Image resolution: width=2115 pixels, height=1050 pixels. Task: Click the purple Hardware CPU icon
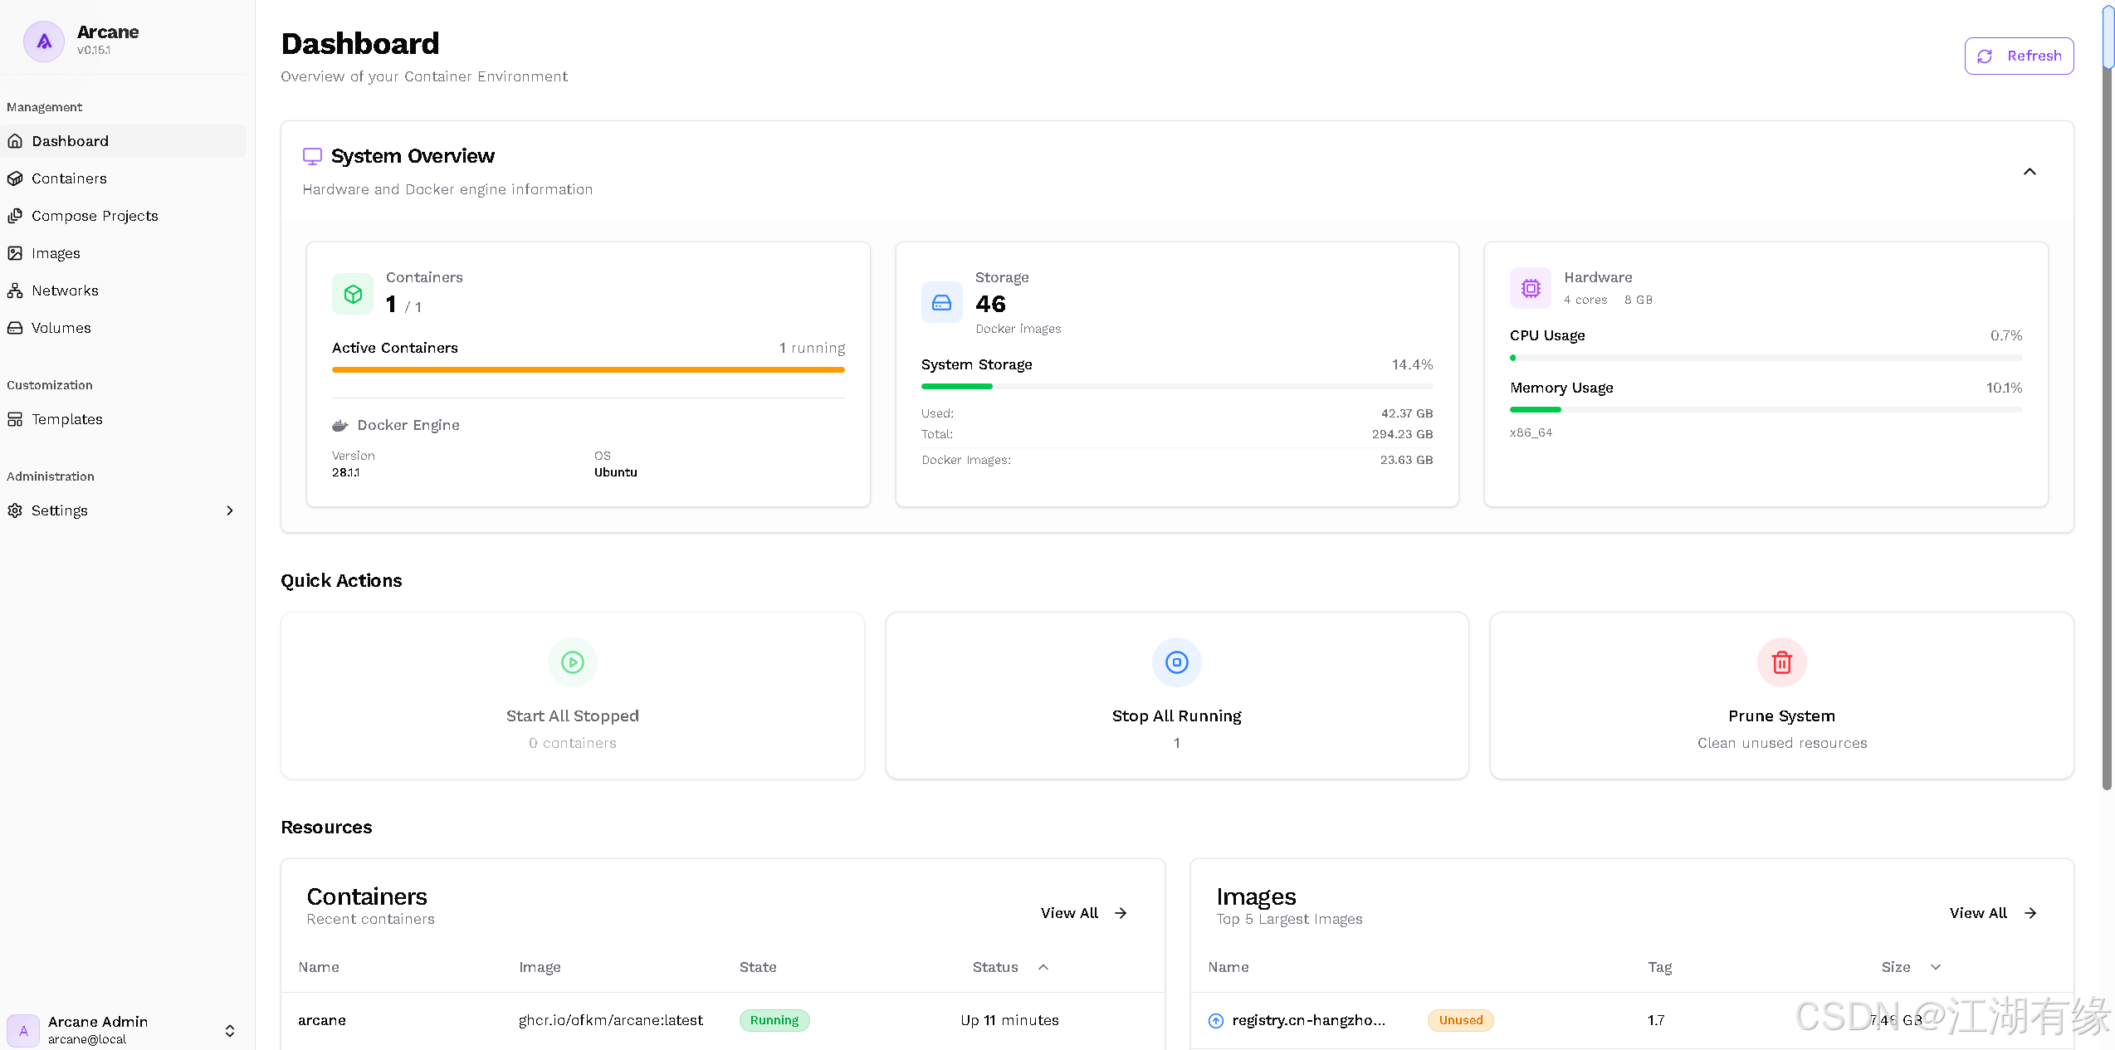(x=1530, y=288)
